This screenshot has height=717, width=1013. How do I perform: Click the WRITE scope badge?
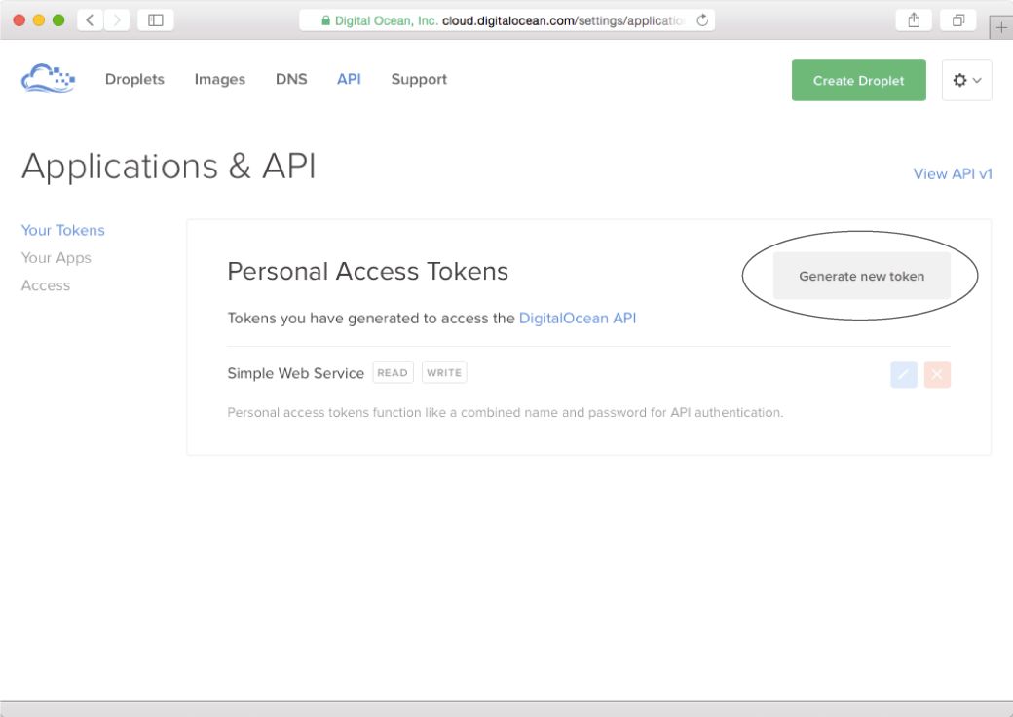444,373
